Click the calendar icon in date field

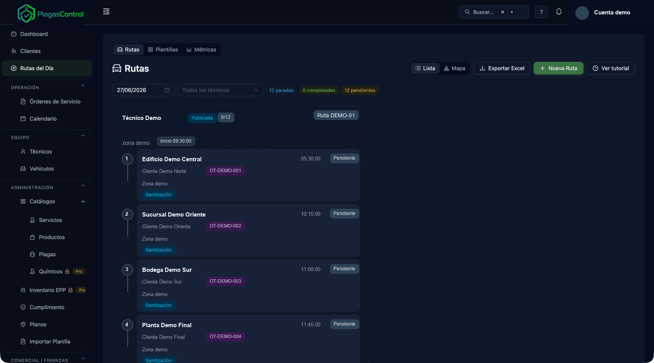pyautogui.click(x=167, y=90)
